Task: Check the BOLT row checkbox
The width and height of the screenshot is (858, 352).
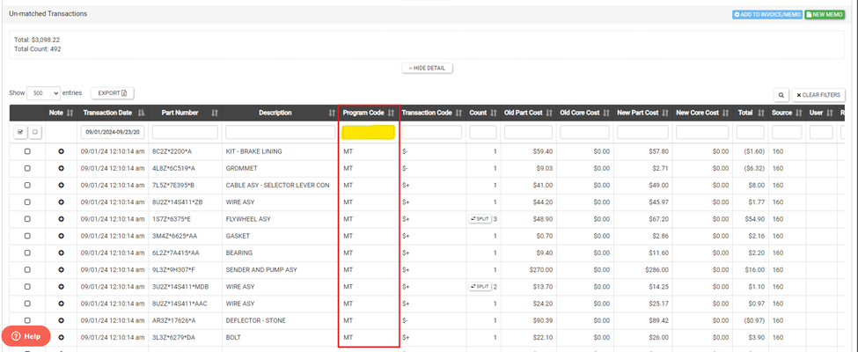Action: pos(27,337)
